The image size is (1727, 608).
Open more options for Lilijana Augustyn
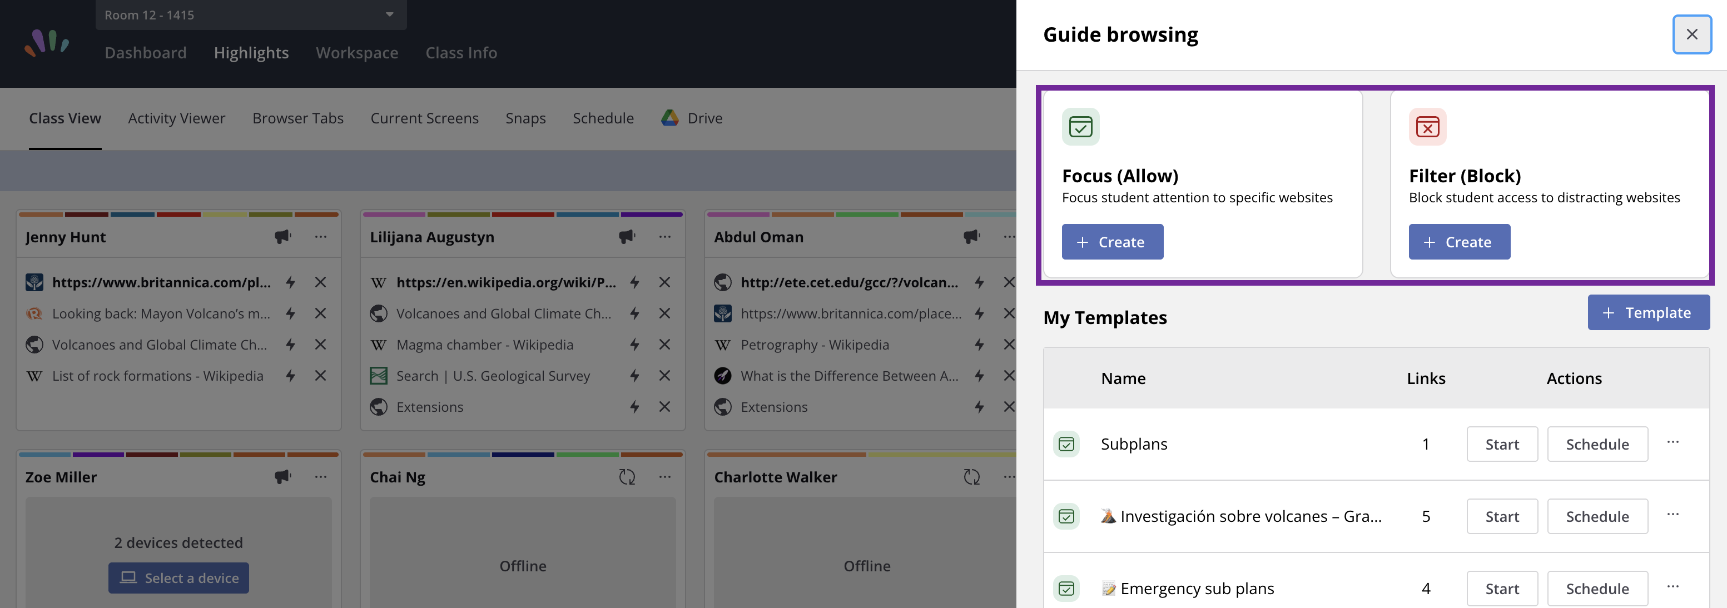click(x=664, y=237)
